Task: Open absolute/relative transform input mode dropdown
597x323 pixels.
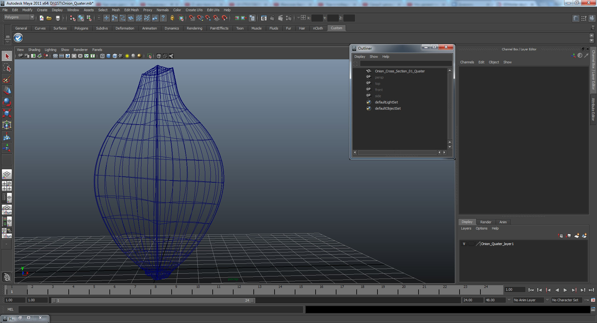Action: click(299, 18)
